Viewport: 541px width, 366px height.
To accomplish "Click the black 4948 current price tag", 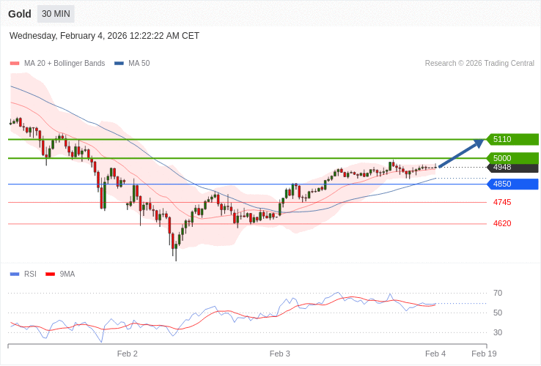I will pos(512,168).
